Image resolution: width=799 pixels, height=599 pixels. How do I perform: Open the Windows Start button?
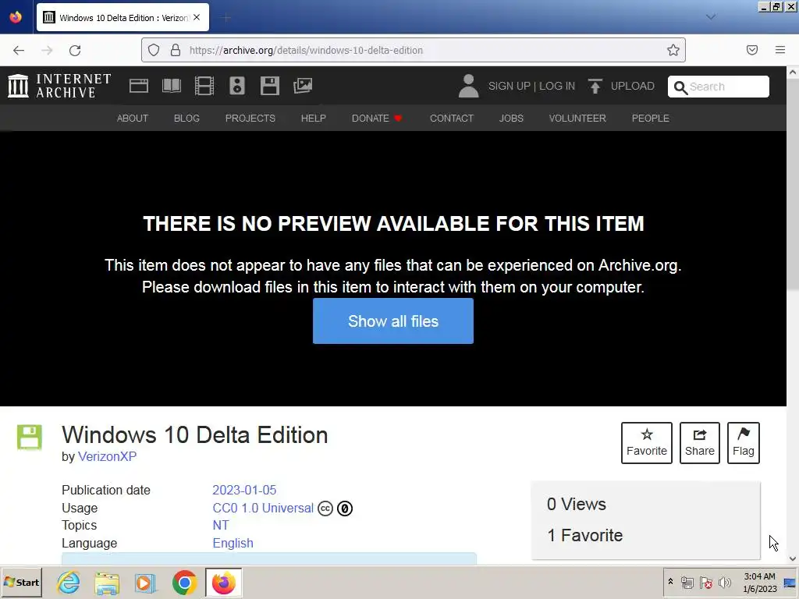point(21,582)
